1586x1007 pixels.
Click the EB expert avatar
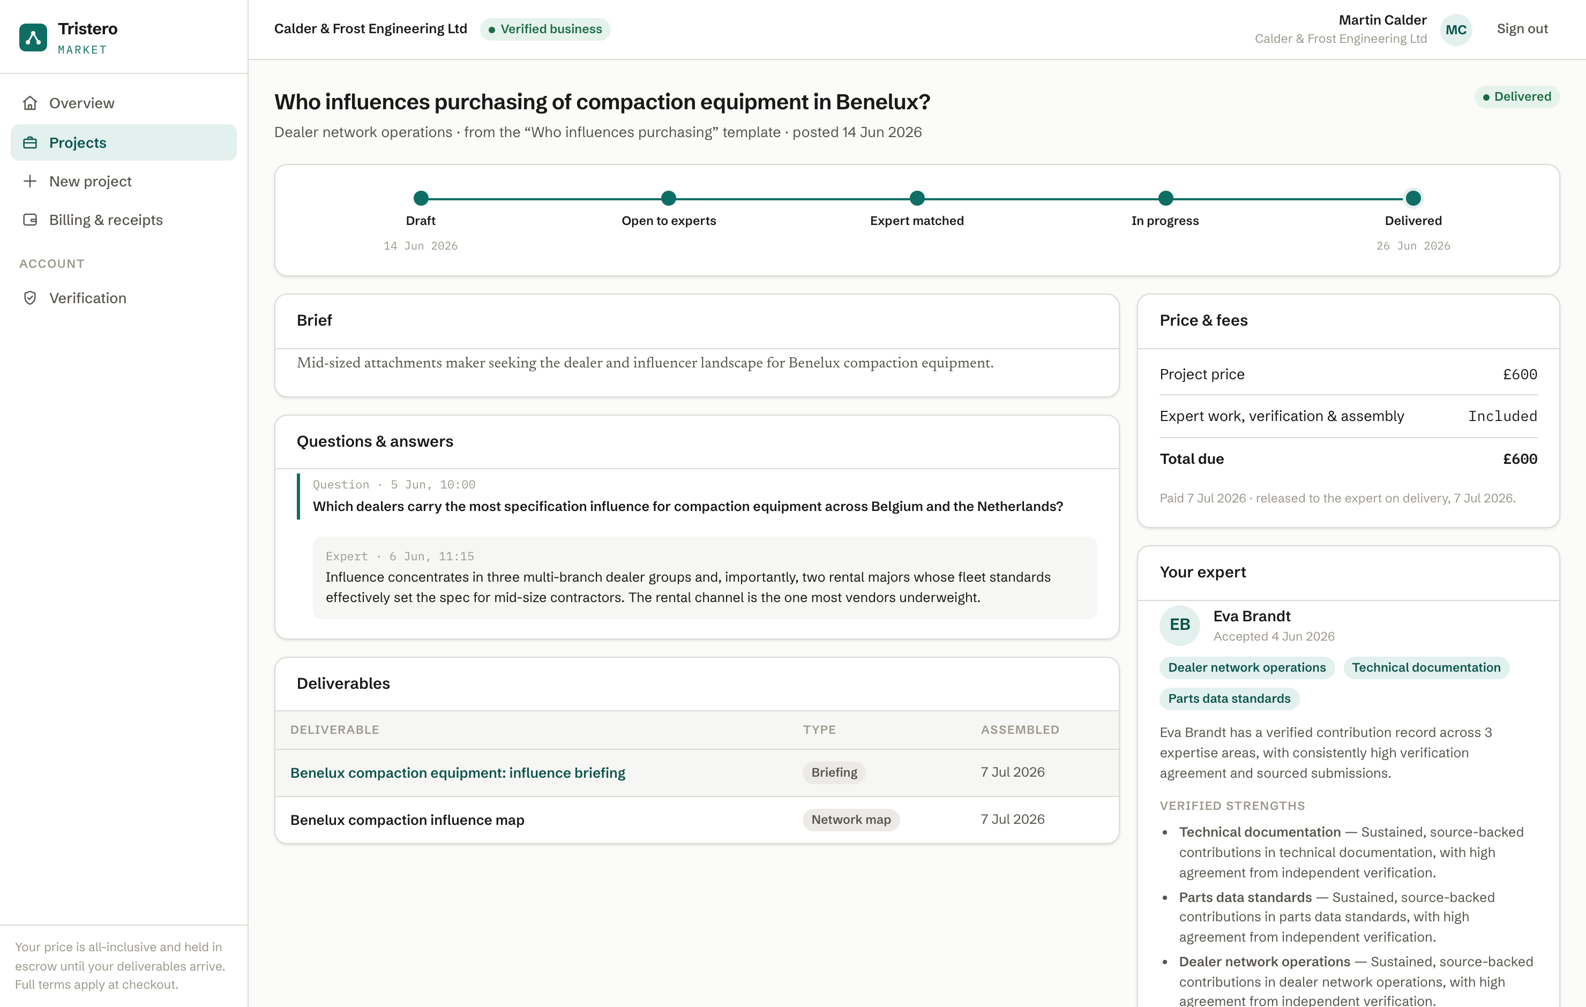click(1180, 625)
